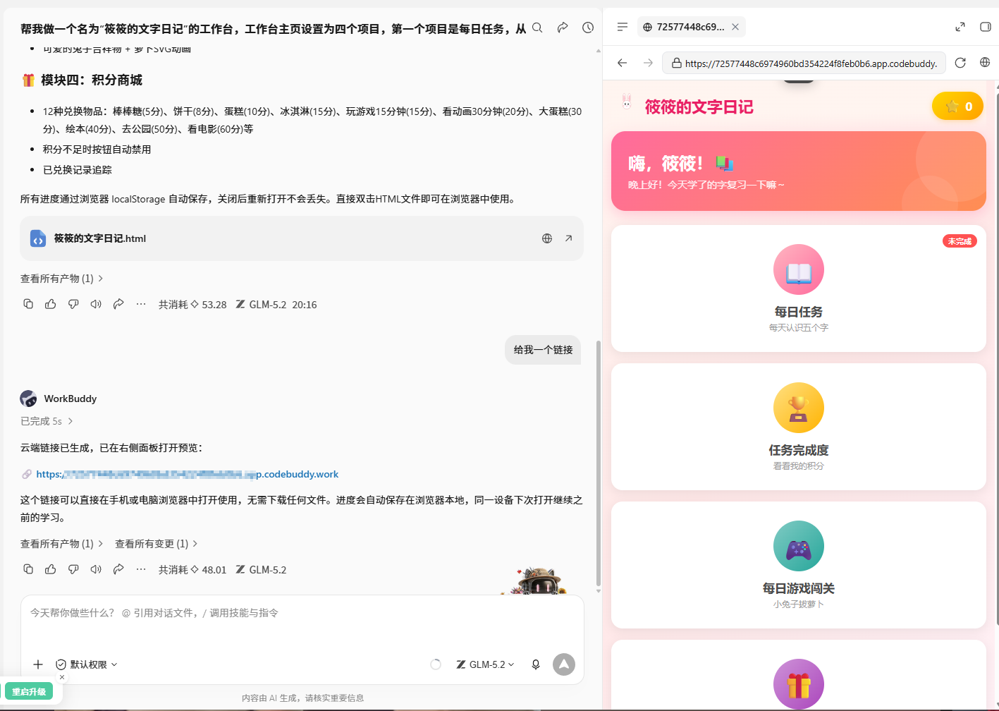Viewport: 999px width, 711px height.
Task: Open the 每日游戏闯关 card
Action: pos(799,565)
